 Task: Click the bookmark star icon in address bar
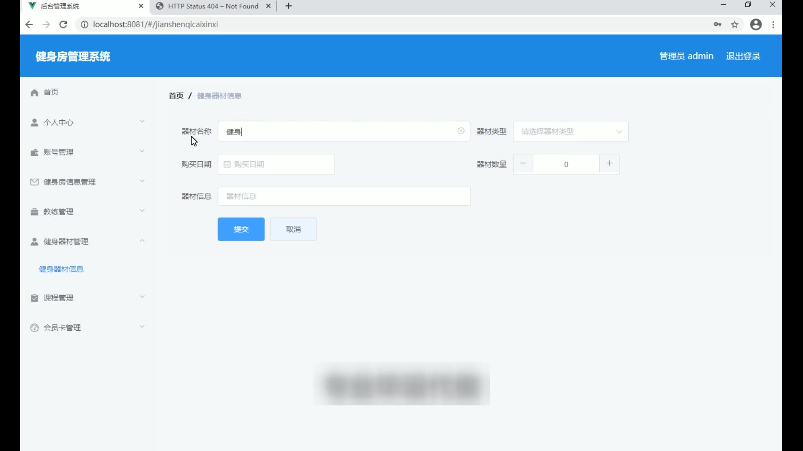(735, 25)
